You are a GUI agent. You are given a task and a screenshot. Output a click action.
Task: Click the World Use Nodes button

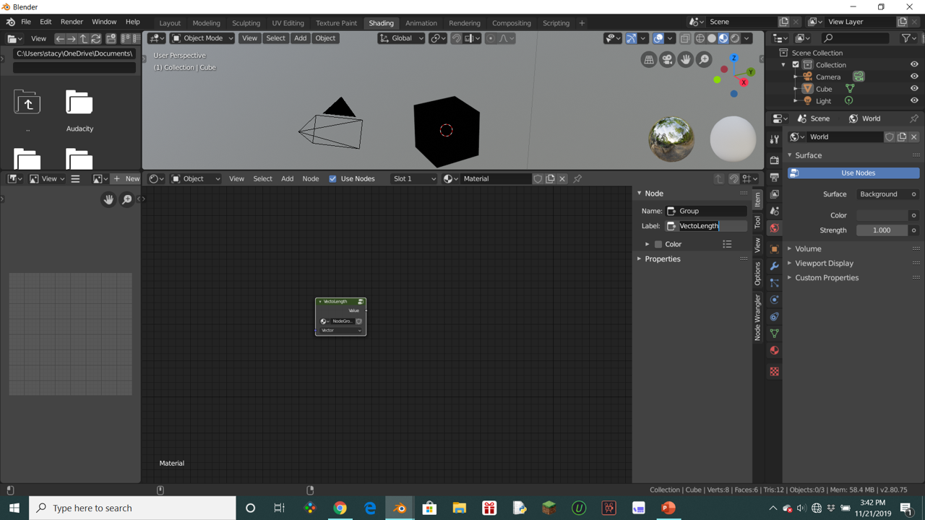(853, 173)
